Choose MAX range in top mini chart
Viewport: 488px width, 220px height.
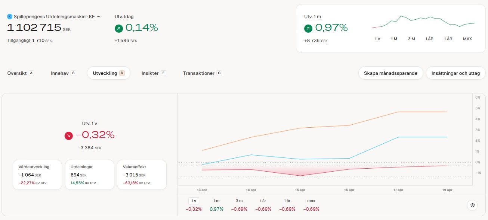click(467, 39)
